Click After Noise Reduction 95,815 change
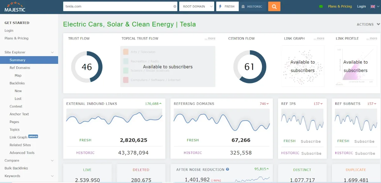Viewport: 381px width, 183px height. coord(262,169)
